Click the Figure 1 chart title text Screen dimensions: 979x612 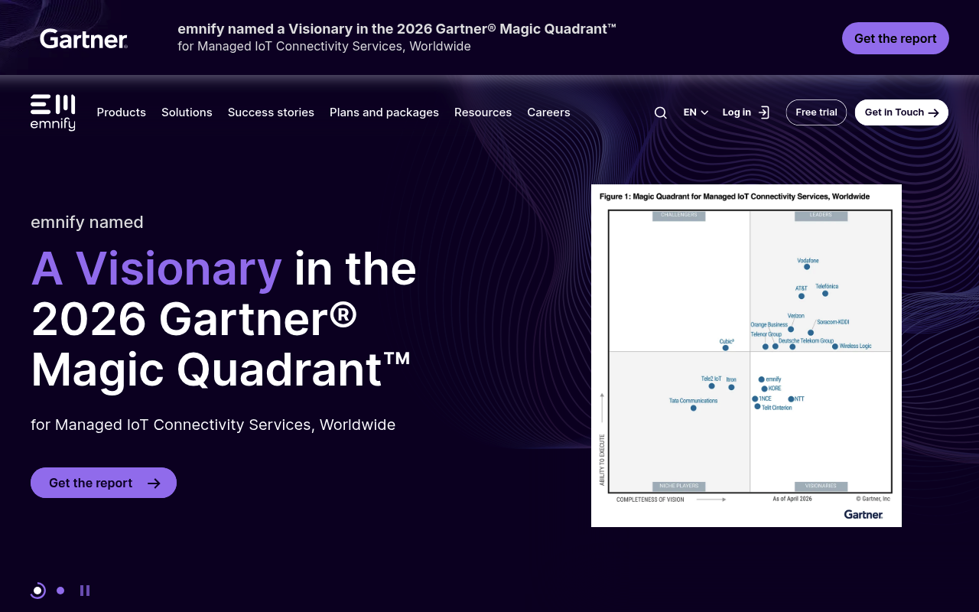(x=734, y=197)
